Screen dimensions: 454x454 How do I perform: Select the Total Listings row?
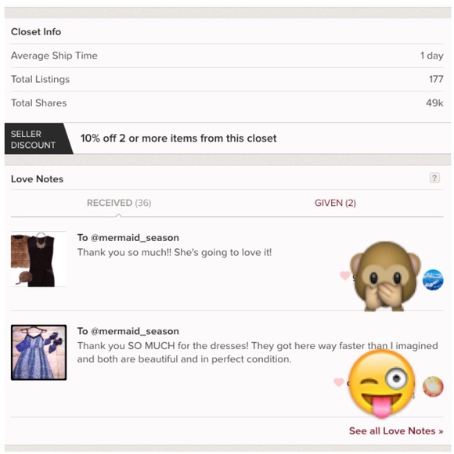pos(227,79)
